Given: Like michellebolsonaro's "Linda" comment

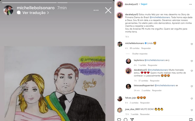Looking at the screenshot, I should pyautogui.click(x=192, y=44).
